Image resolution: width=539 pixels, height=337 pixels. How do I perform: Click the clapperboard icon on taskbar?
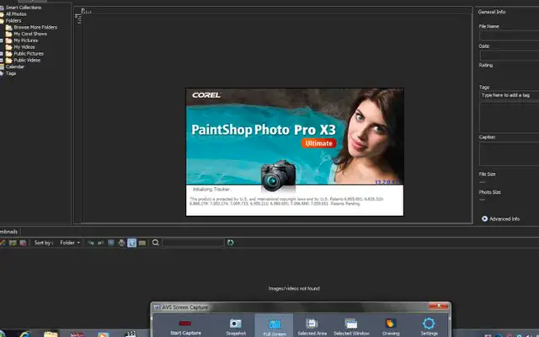click(x=131, y=334)
